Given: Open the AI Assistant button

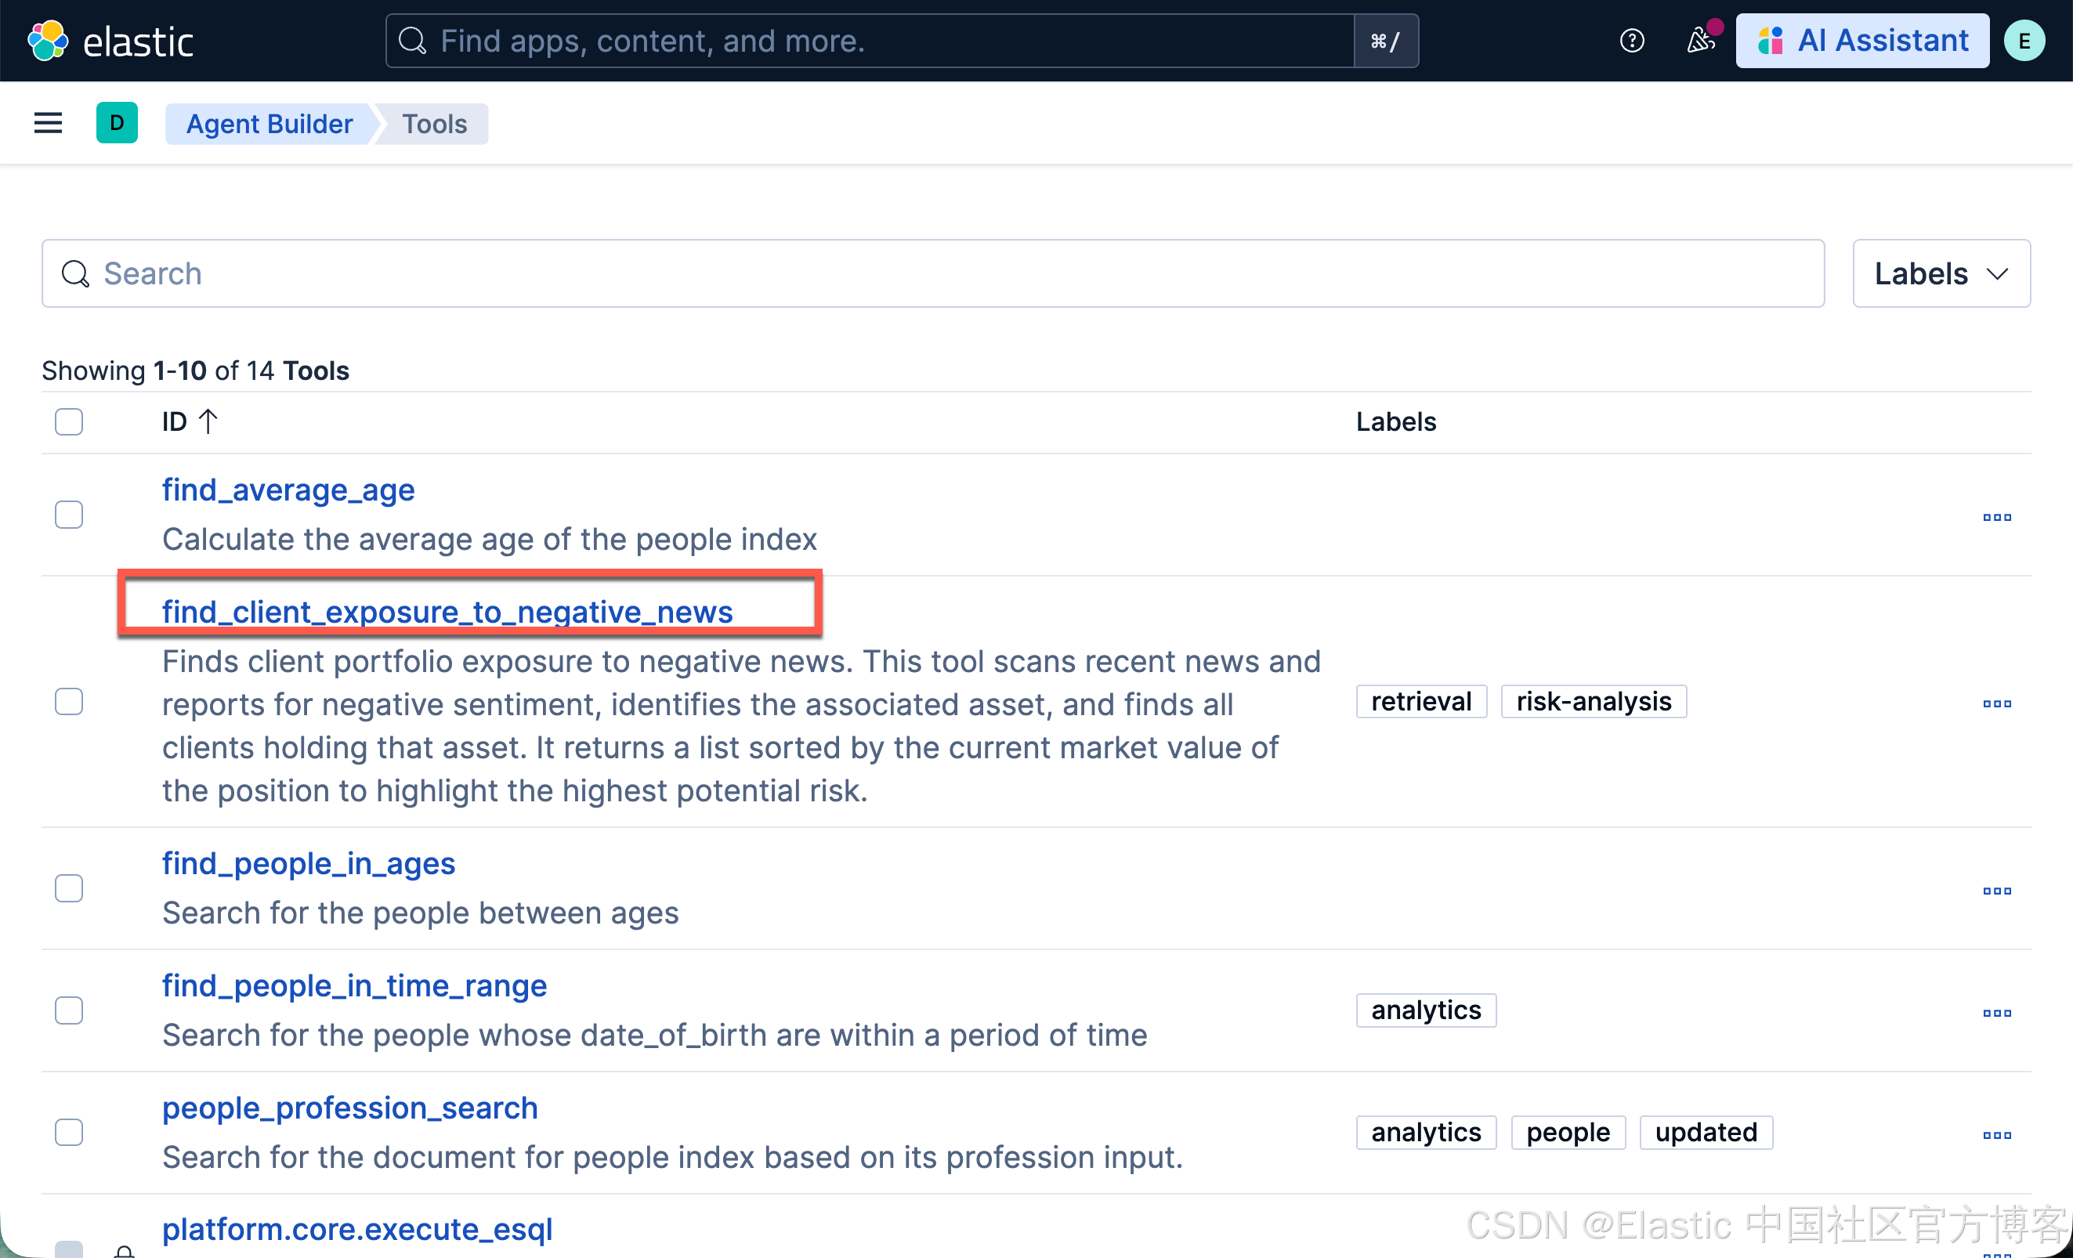Looking at the screenshot, I should pyautogui.click(x=1861, y=41).
